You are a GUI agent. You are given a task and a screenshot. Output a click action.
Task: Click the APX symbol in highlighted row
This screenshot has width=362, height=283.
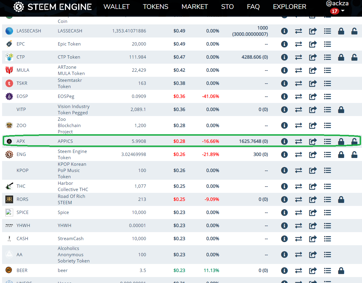point(21,141)
